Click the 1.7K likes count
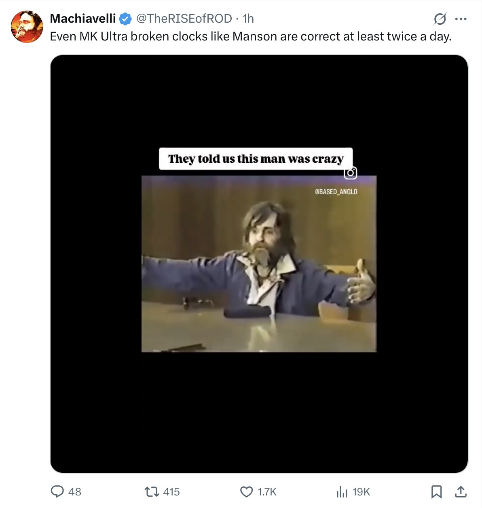This screenshot has width=482, height=508. pyautogui.click(x=267, y=492)
